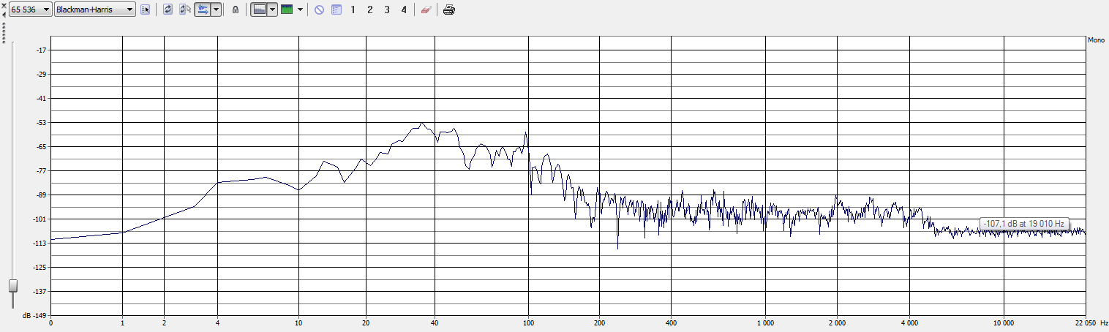Close the panel with the small X
This screenshot has height=332, width=1109.
point(4,5)
